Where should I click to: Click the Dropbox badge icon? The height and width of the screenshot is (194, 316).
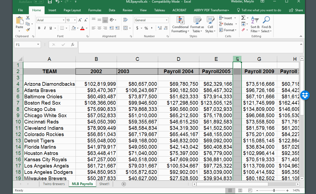click(x=305, y=95)
